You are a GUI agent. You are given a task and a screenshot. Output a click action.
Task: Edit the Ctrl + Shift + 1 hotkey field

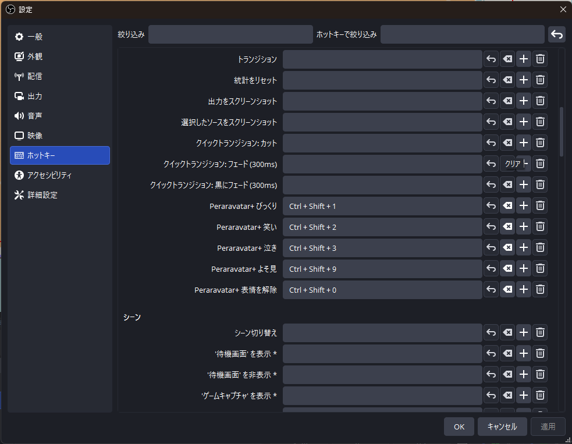click(382, 206)
